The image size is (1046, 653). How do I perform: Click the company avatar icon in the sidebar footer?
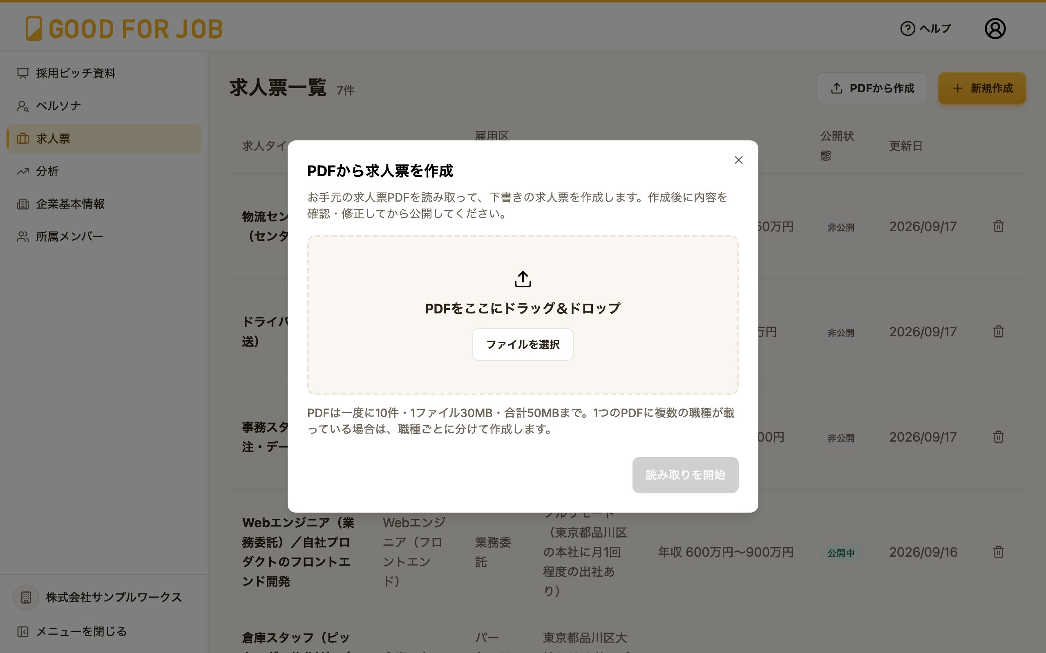pos(26,597)
